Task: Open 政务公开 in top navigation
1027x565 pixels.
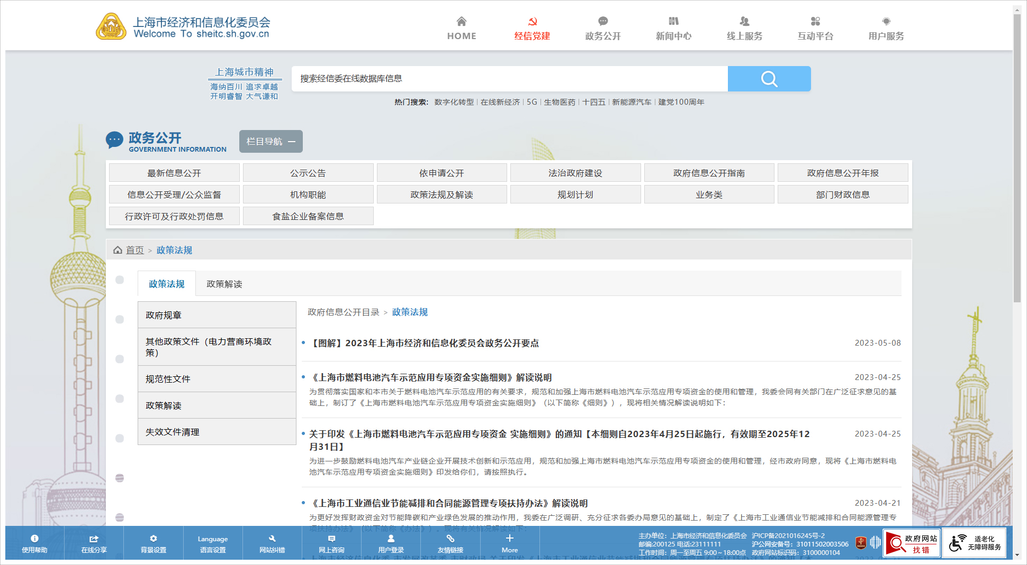Action: pyautogui.click(x=602, y=29)
